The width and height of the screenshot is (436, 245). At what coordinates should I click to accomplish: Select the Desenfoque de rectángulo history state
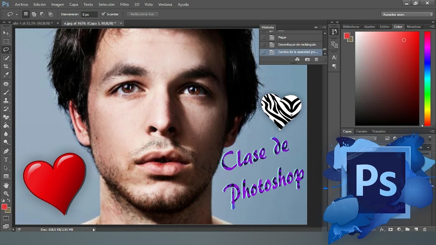coord(291,45)
